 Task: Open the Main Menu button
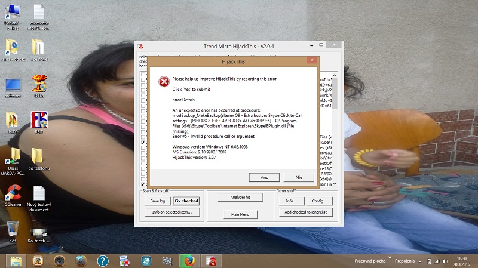pyautogui.click(x=240, y=214)
